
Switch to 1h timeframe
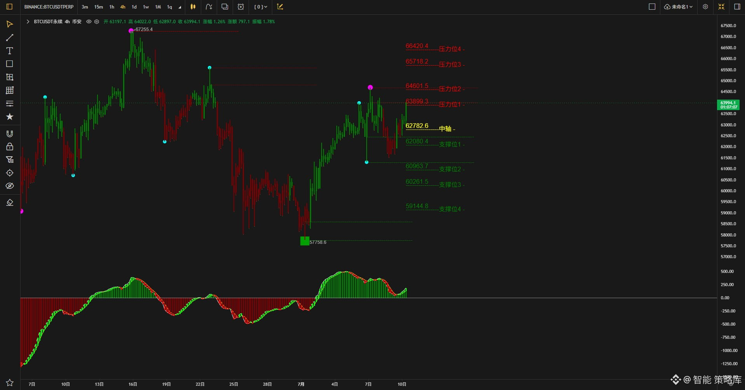(112, 7)
